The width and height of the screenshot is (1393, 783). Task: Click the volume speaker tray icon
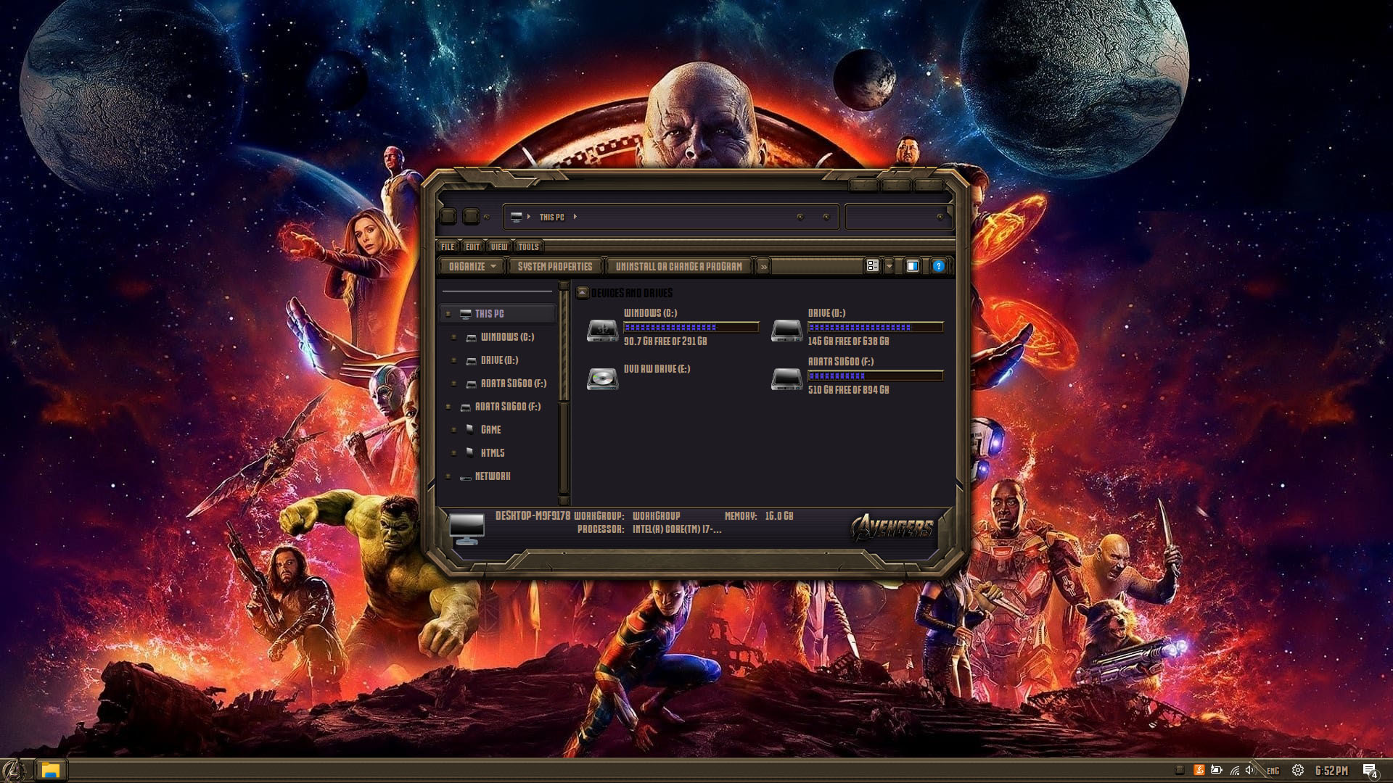tap(1249, 770)
